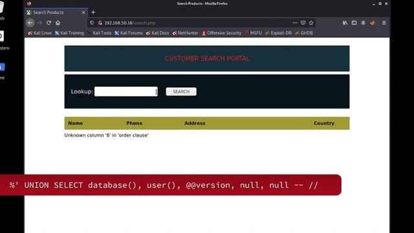Screen dimensions: 414x233
Task: Minimize the Firefox window
Action: pos(374,4)
